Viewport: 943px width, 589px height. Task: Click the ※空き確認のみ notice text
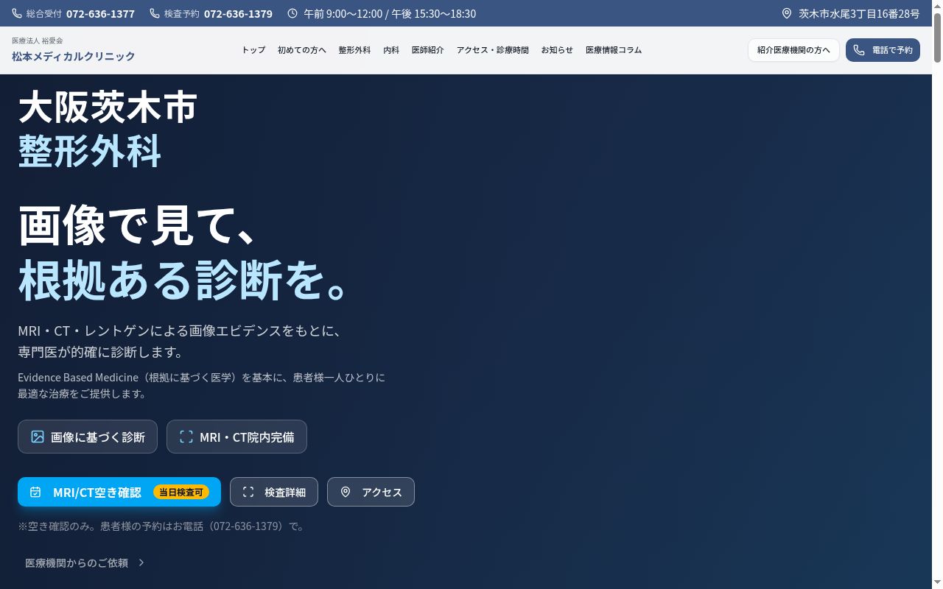tap(161, 526)
